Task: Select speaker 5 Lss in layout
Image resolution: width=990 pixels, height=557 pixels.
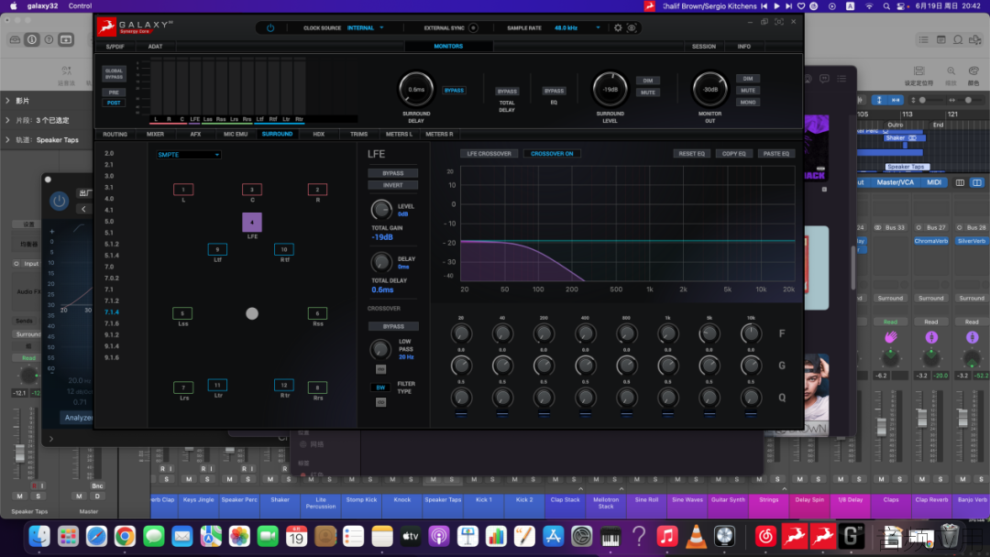Action: 182,313
